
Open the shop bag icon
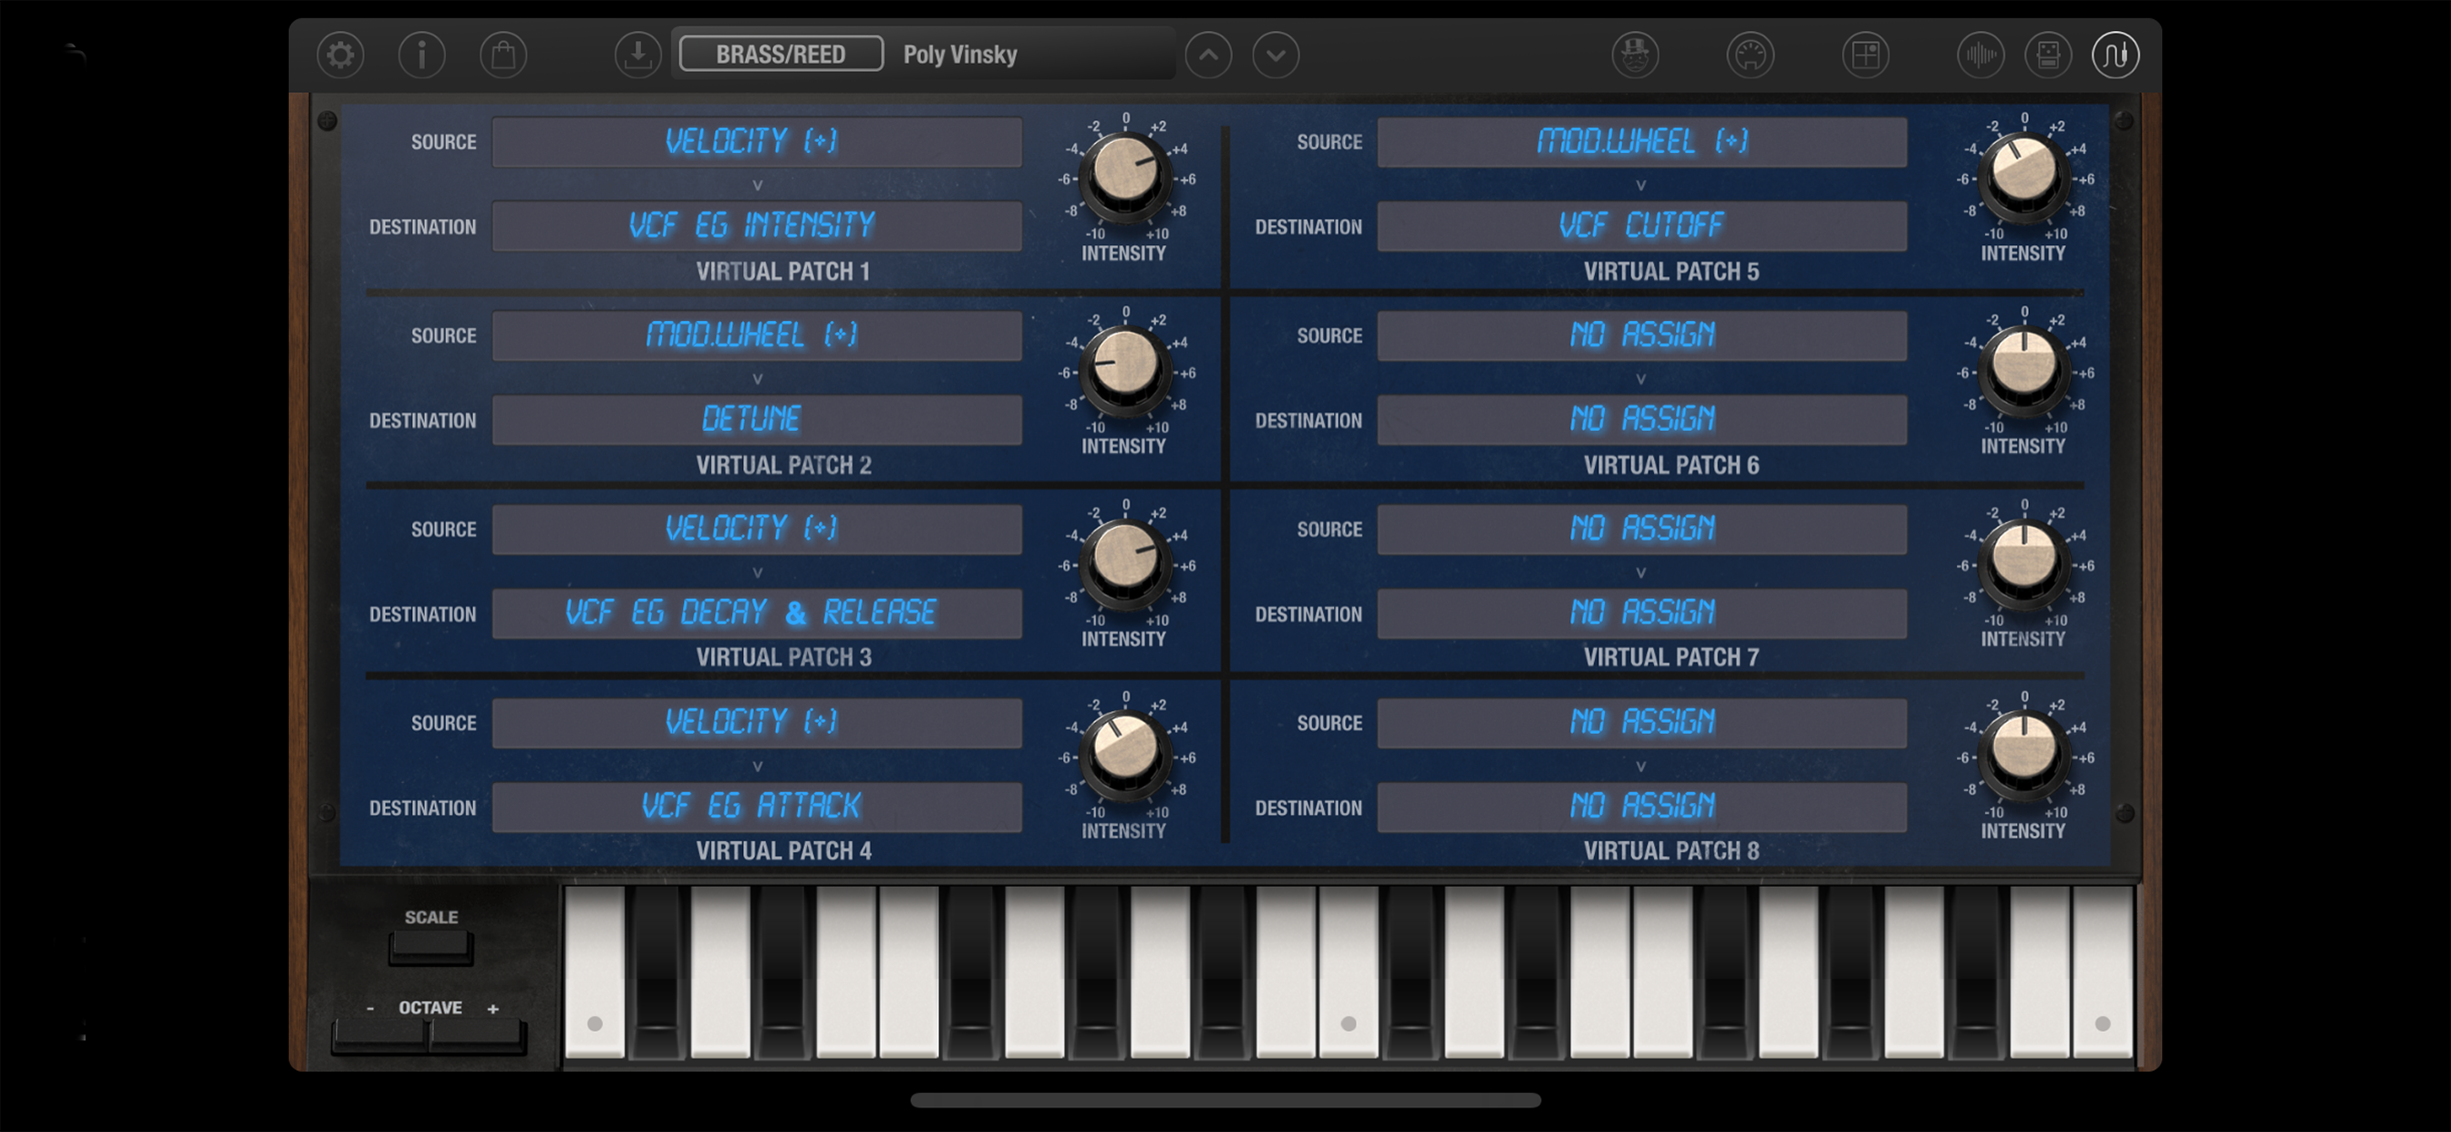tap(503, 56)
